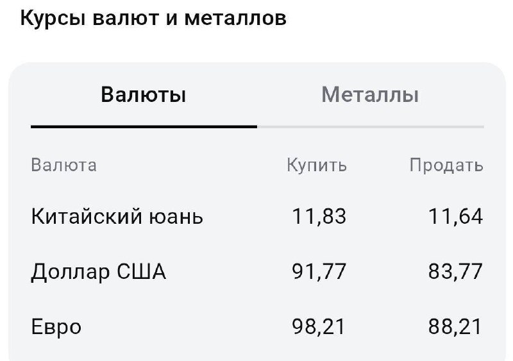
Task: Switch to the Металлы tab
Action: (x=370, y=96)
